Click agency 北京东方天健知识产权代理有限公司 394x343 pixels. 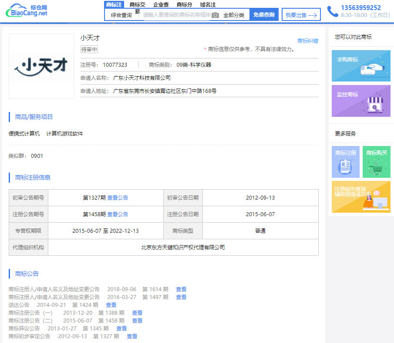click(183, 248)
